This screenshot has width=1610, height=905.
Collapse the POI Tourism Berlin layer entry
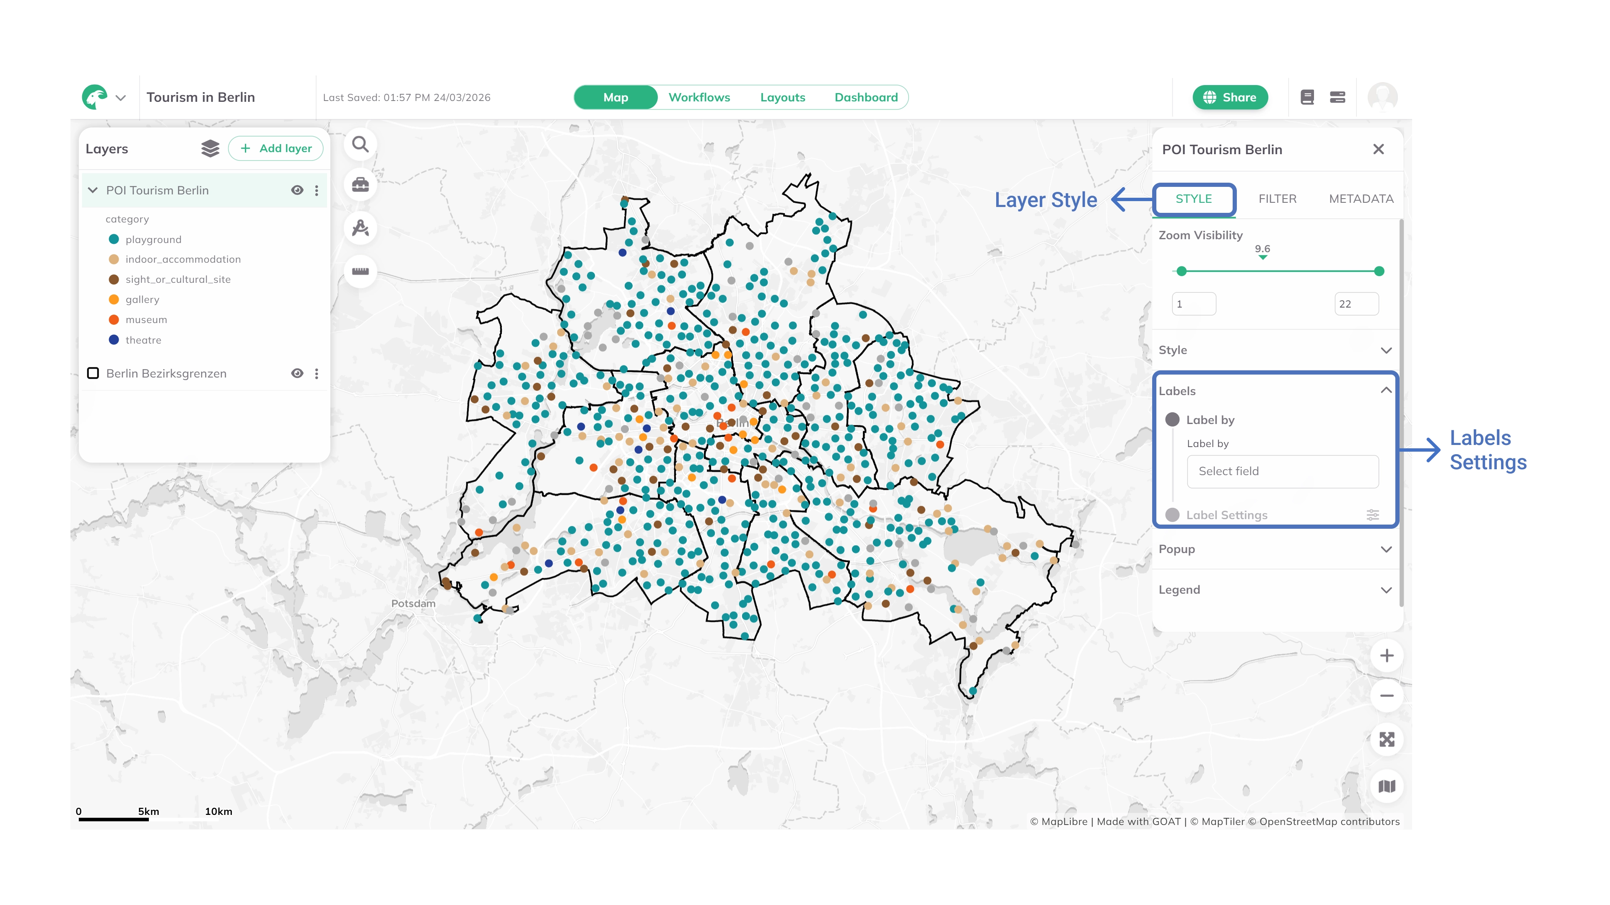click(x=93, y=190)
